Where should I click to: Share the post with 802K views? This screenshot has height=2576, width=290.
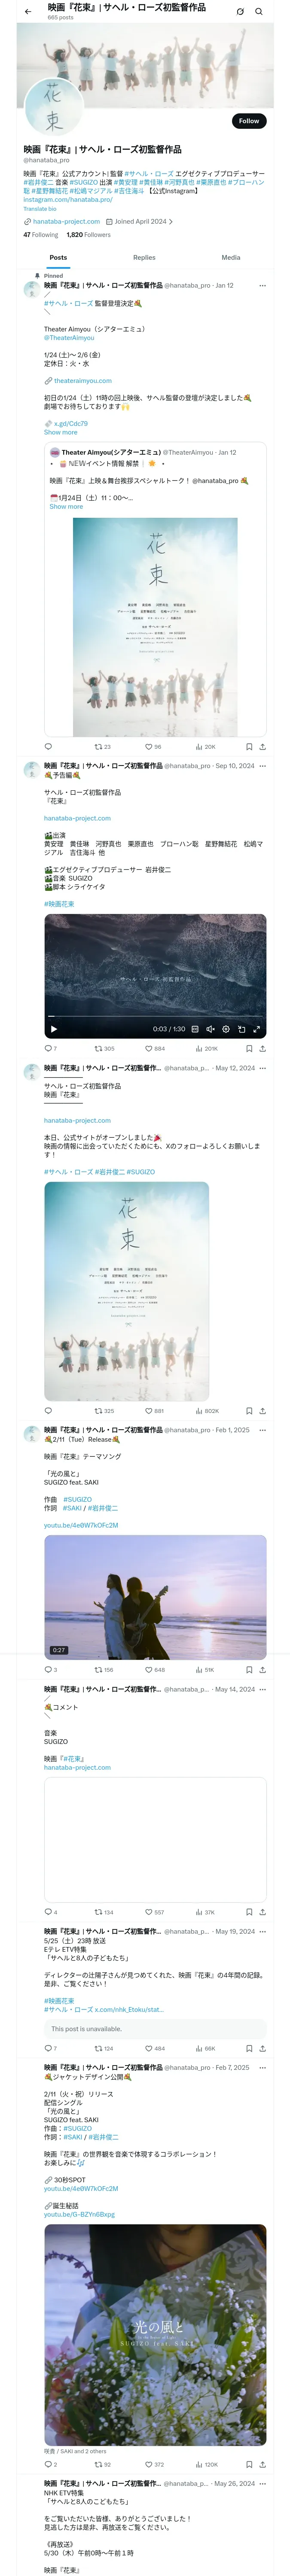[262, 1411]
